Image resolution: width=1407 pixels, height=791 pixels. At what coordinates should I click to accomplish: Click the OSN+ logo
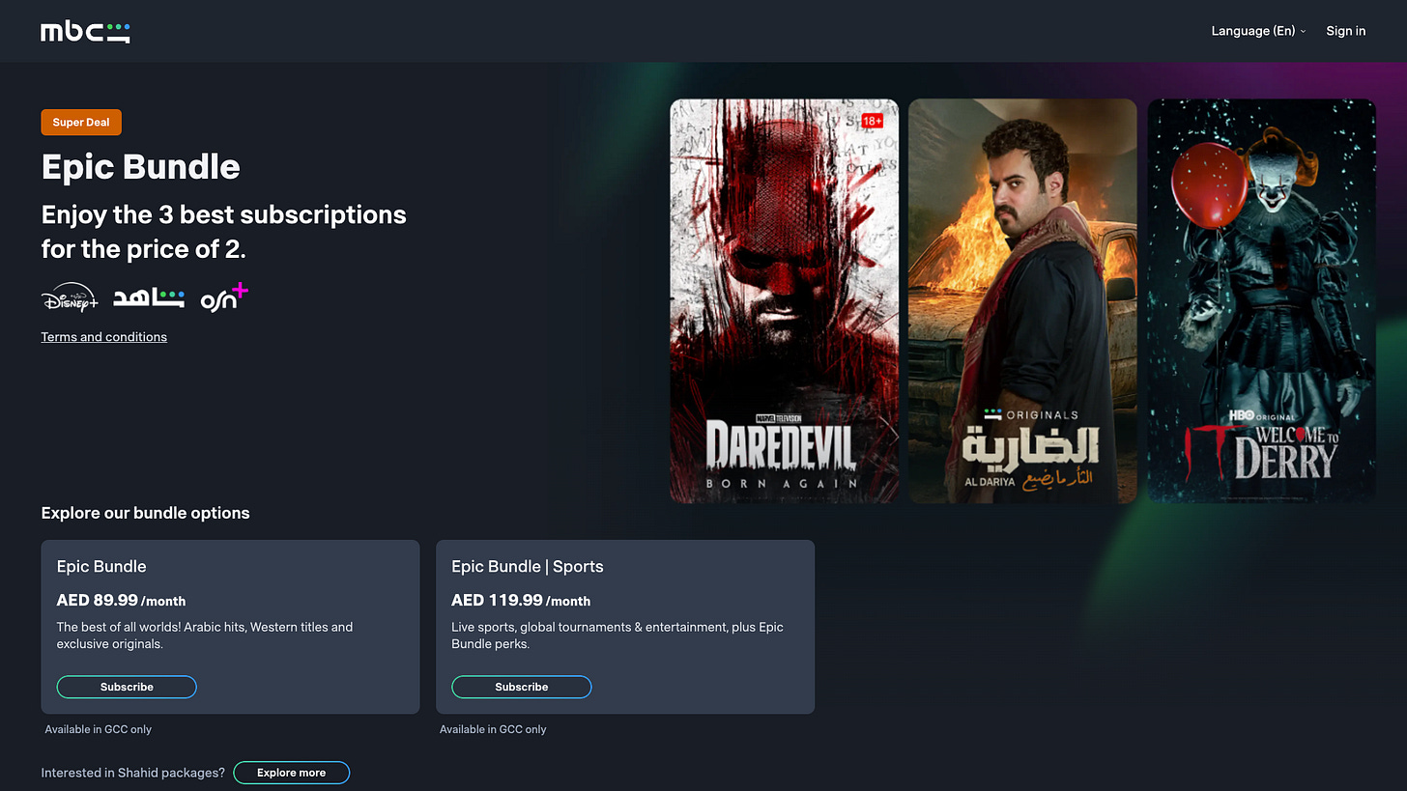224,297
